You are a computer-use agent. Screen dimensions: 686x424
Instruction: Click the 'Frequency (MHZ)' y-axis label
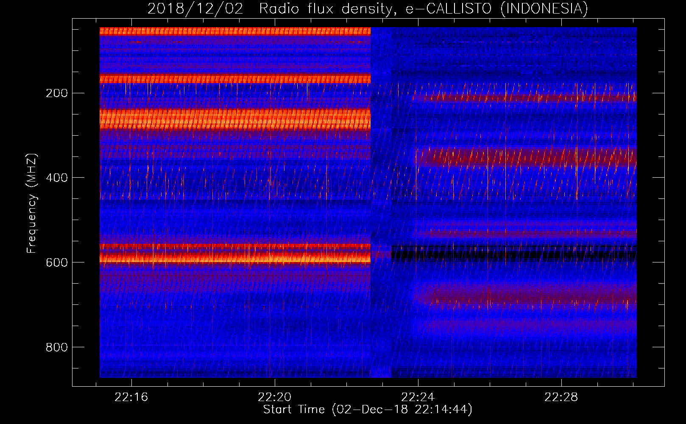32,204
